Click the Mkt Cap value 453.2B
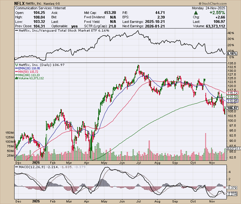Image resolution: width=241 pixels, height=204 pixels. pos(110,13)
